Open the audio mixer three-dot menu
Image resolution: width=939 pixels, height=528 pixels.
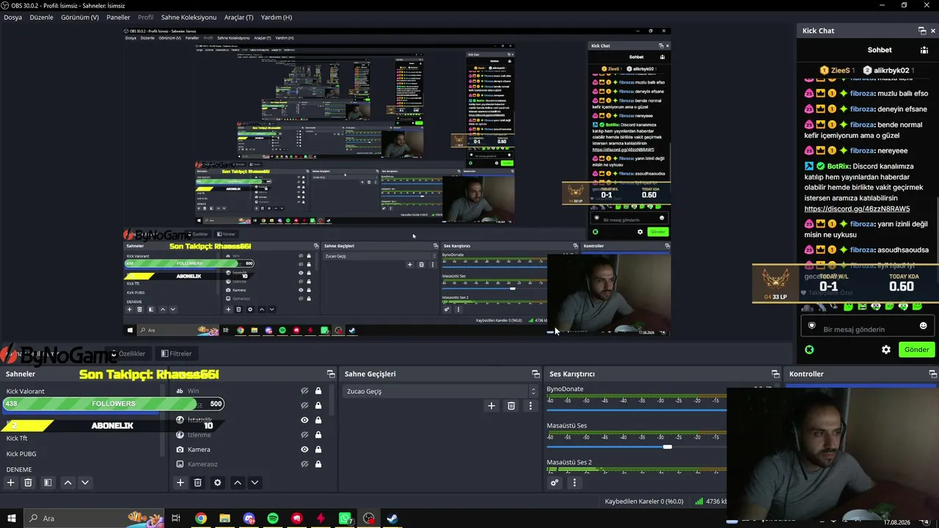tap(574, 483)
